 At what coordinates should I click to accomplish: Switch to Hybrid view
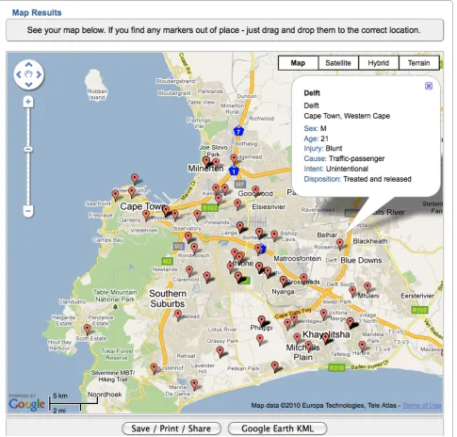tap(379, 63)
